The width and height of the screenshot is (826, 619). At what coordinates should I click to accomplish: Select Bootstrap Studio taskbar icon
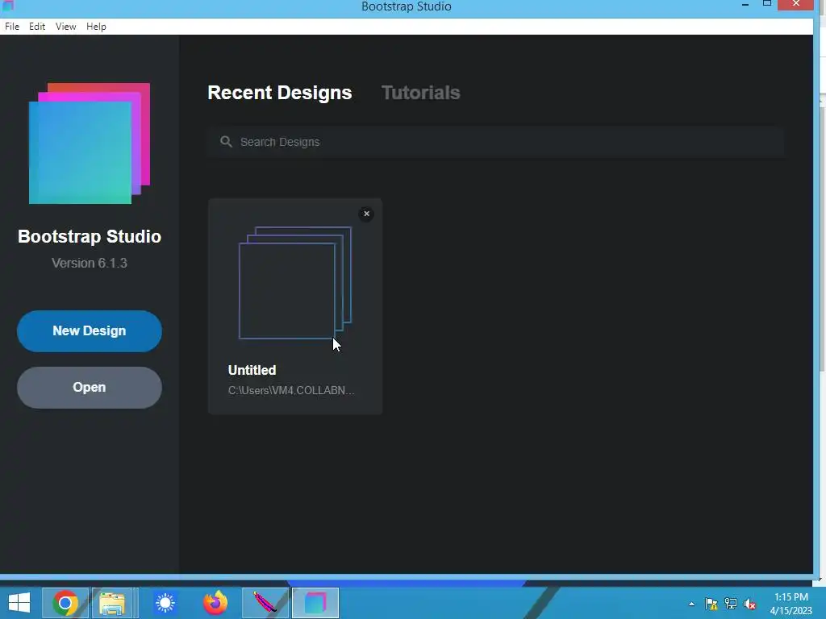[315, 603]
